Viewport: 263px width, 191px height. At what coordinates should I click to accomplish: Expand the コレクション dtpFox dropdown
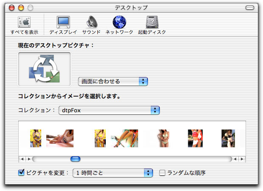pyautogui.click(x=109, y=110)
